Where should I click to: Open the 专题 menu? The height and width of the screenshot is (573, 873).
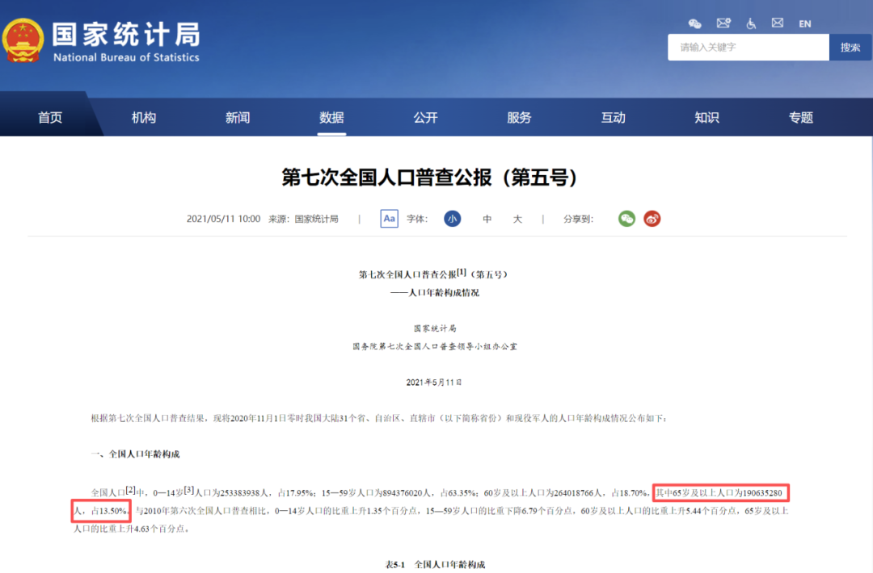click(800, 118)
